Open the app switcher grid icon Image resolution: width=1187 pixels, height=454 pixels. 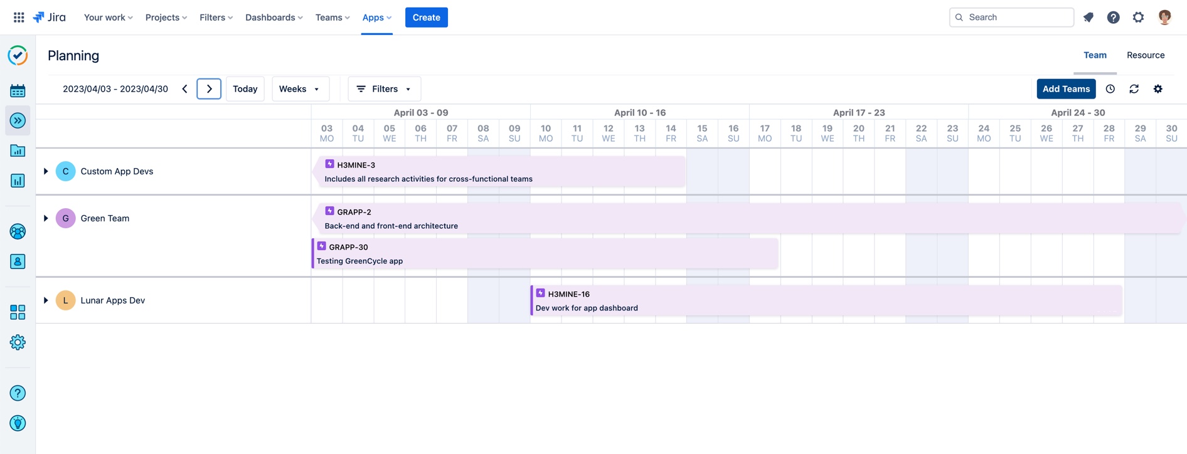point(19,18)
